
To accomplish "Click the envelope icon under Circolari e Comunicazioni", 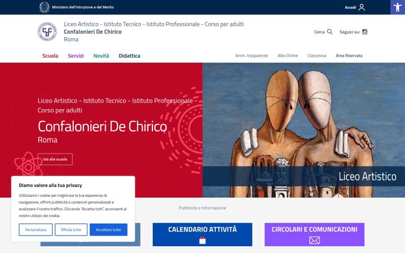I will click(x=314, y=241).
